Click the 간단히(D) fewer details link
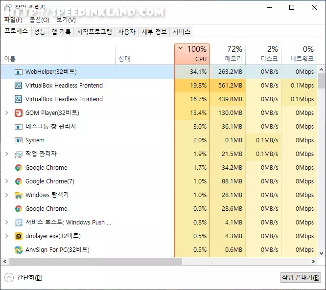This screenshot has height=290, width=326. click(30, 278)
